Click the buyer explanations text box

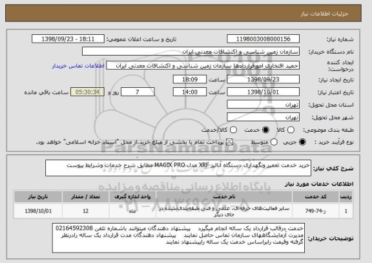tap(178, 238)
